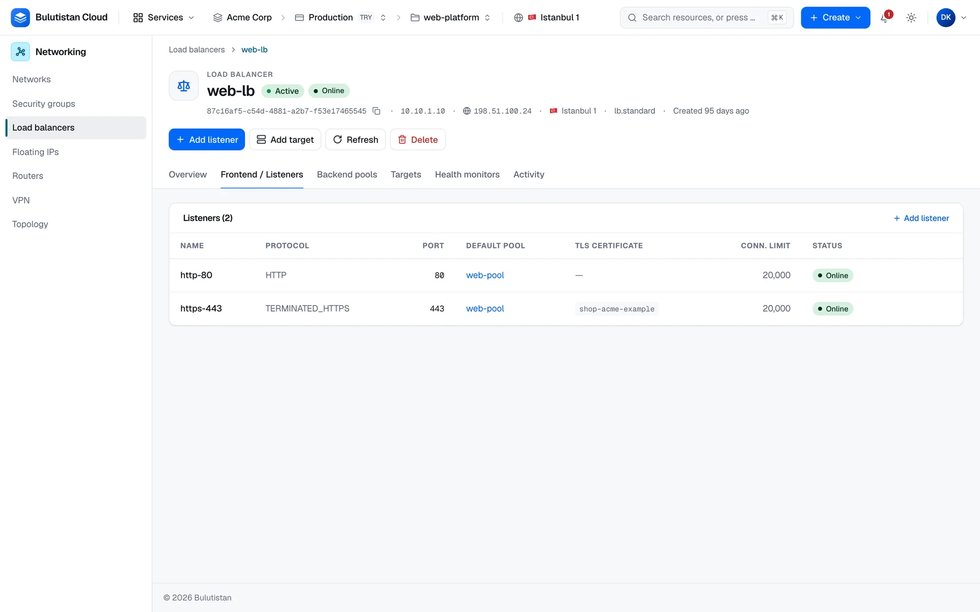Image resolution: width=980 pixels, height=612 pixels.
Task: Click Online status badge in http-80 row
Action: [832, 275]
